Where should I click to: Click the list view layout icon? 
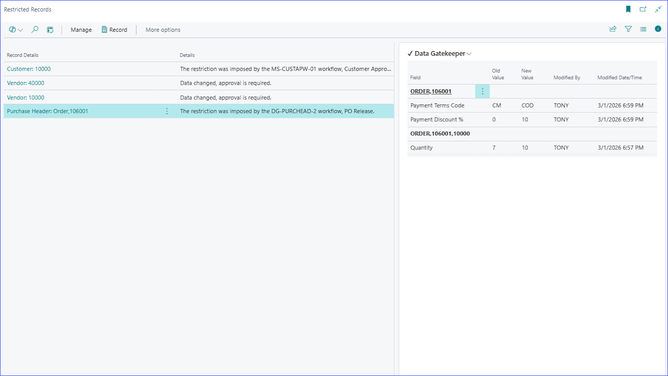click(643, 29)
